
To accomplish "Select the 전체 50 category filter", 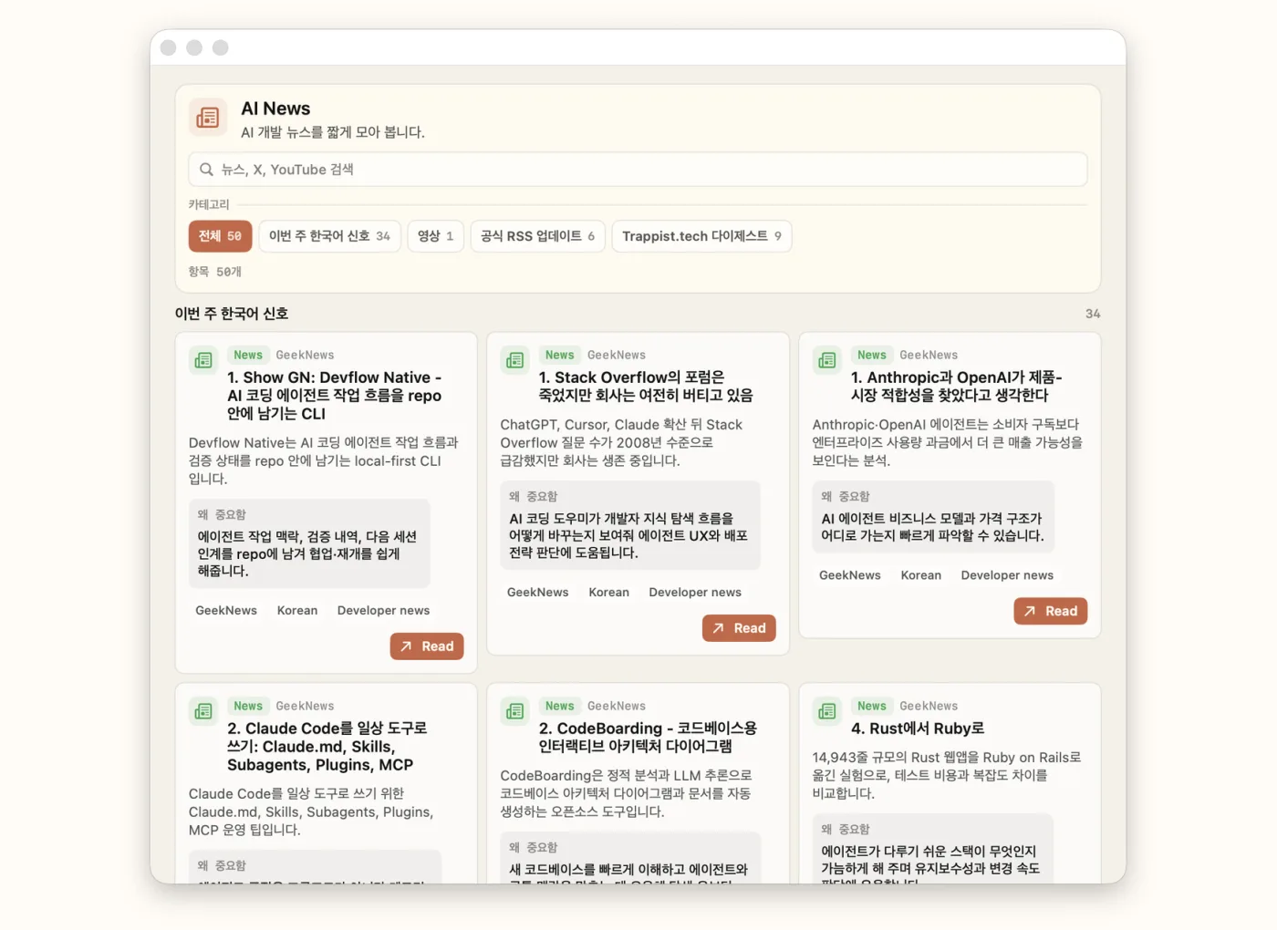I will [x=220, y=236].
